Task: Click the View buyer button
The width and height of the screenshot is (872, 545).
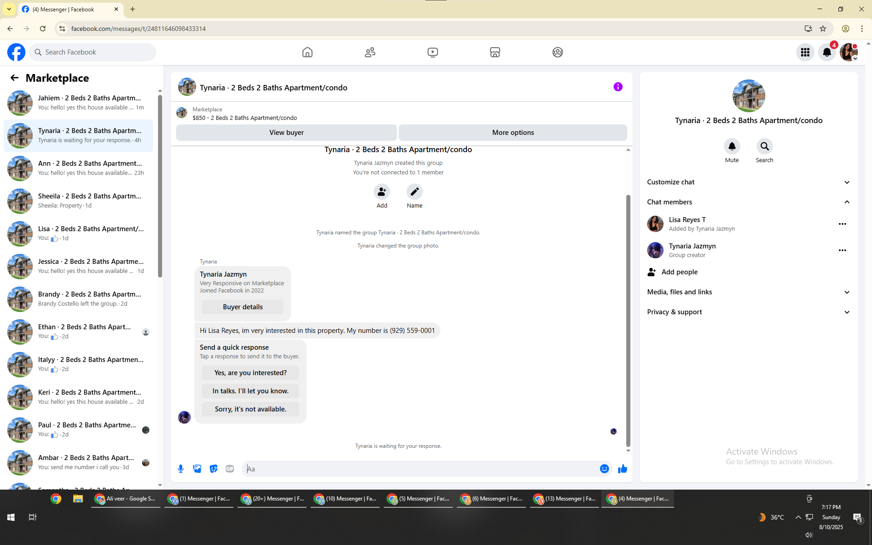Action: (x=286, y=133)
